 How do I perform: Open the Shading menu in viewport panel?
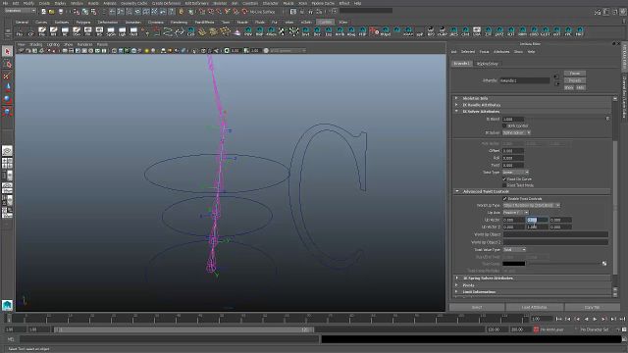36,44
